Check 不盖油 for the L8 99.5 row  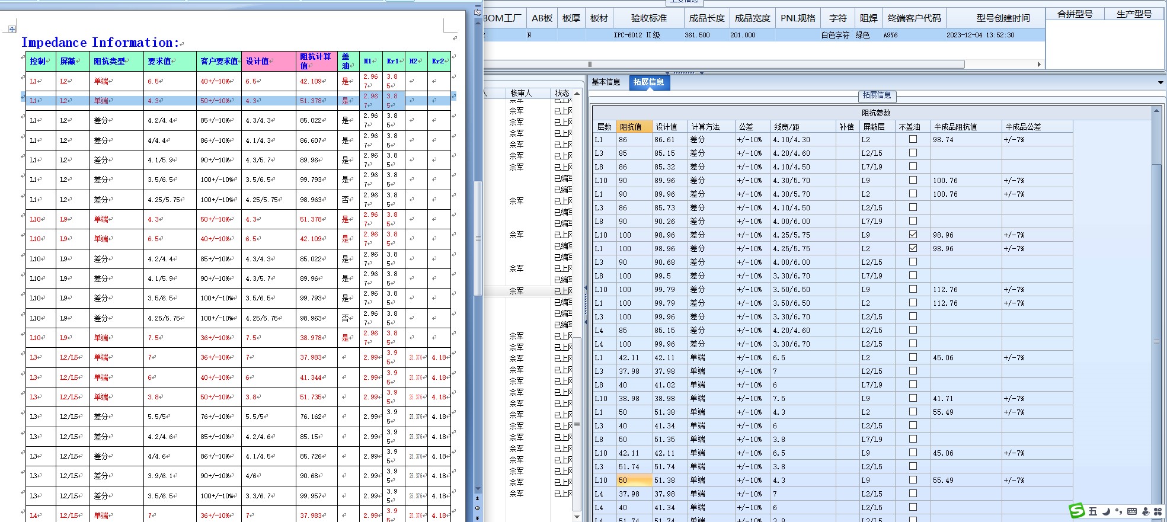tap(913, 276)
